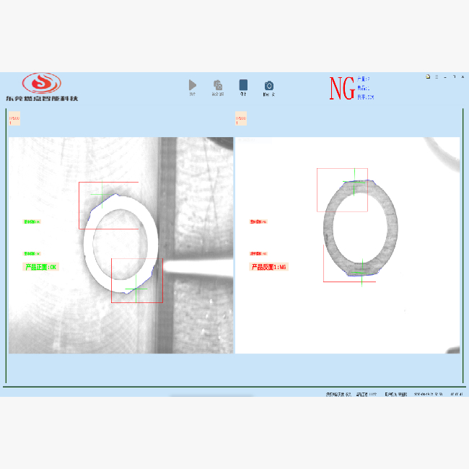Open the hamburger menu in title bar
Screen dimensions: 469x469
(x=436, y=76)
